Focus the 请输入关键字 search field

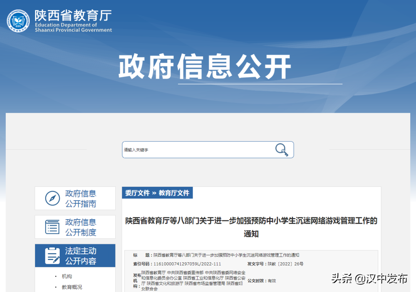click(x=208, y=150)
